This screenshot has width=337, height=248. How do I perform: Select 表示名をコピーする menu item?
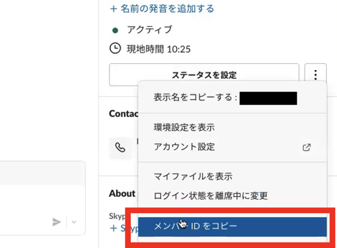233,98
